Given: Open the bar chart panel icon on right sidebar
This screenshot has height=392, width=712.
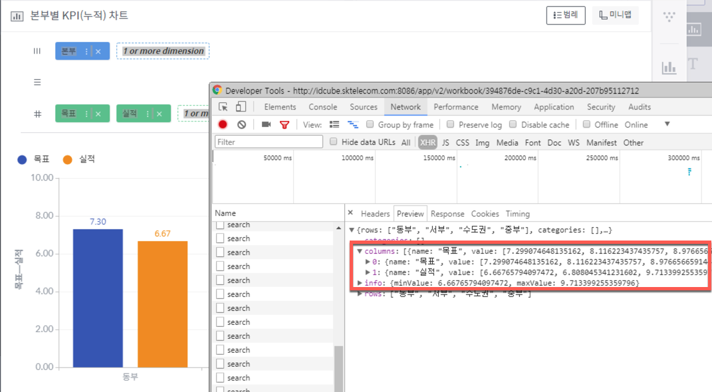Looking at the screenshot, I should (669, 68).
